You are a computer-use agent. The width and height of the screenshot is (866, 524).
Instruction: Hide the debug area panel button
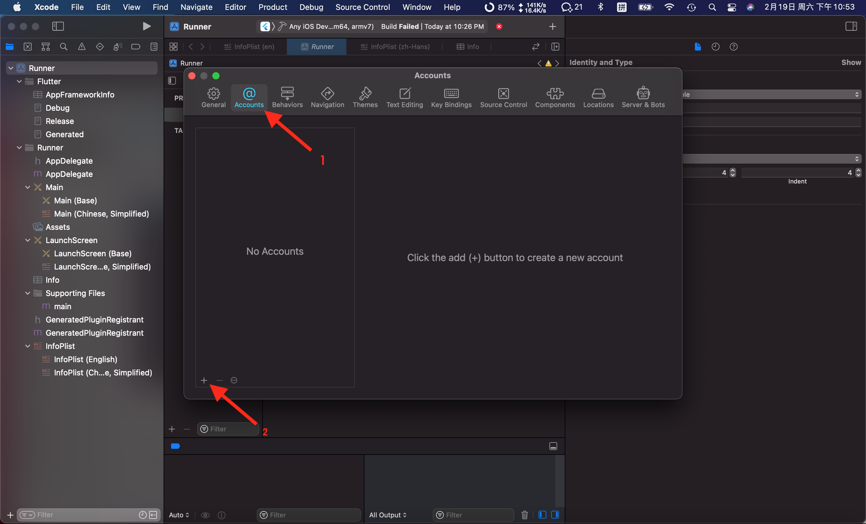[553, 446]
